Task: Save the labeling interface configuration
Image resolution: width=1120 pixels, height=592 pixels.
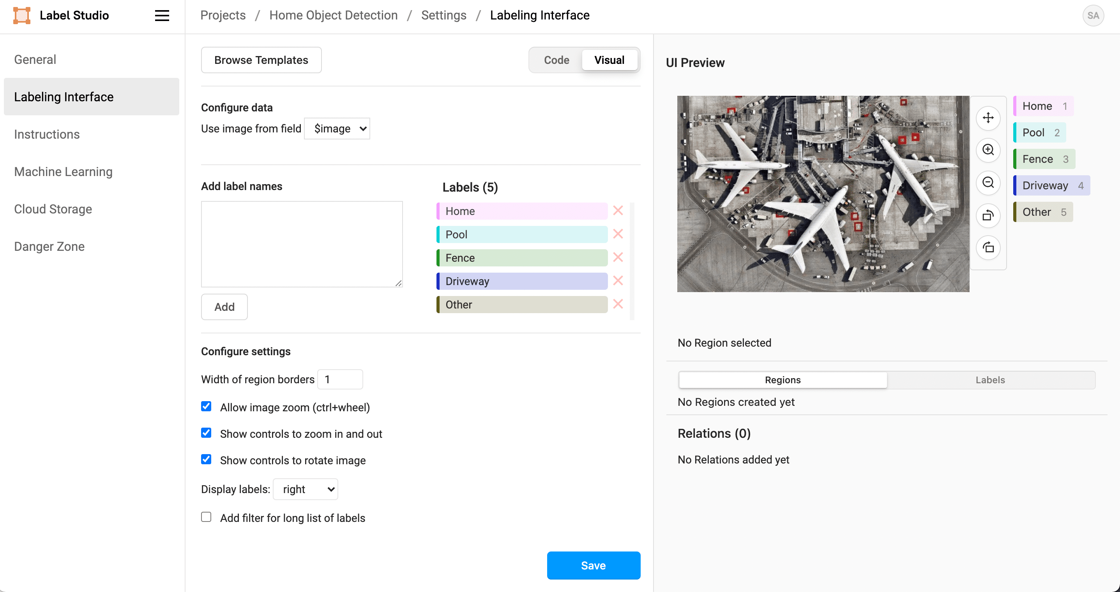Action: 594,565
